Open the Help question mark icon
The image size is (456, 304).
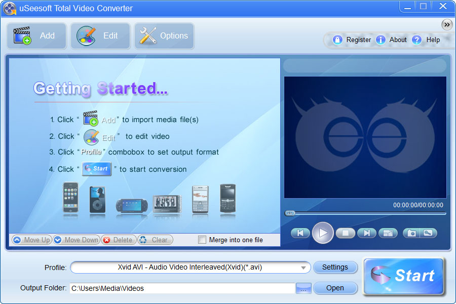[x=417, y=40]
